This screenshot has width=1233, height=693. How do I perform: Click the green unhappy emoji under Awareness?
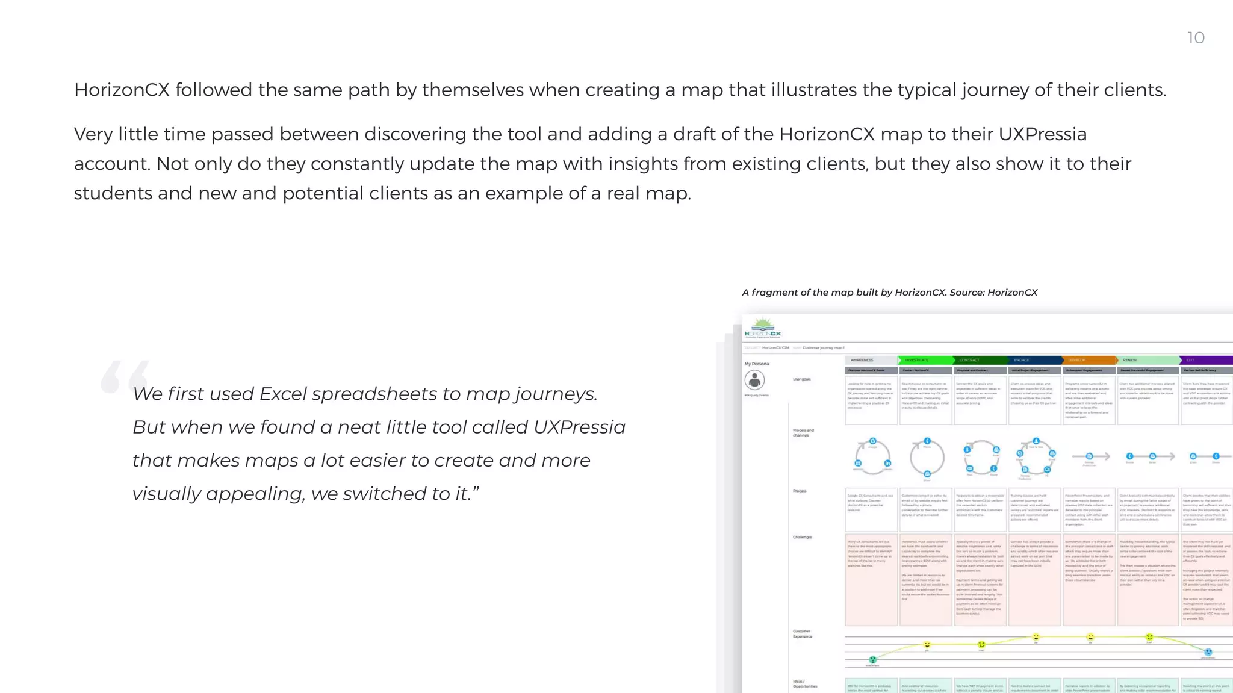(x=872, y=660)
